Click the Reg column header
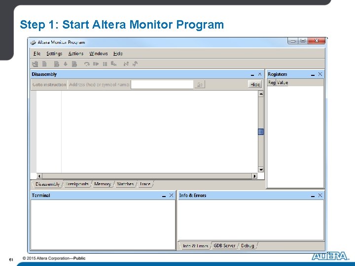The width and height of the screenshot is (355, 266). click(272, 83)
